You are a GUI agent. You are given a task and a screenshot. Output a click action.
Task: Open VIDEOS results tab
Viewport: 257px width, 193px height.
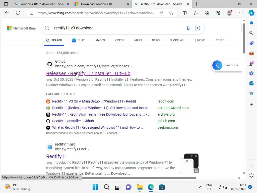[119, 40]
